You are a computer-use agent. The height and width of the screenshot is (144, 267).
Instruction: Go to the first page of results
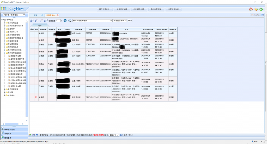tap(32, 21)
